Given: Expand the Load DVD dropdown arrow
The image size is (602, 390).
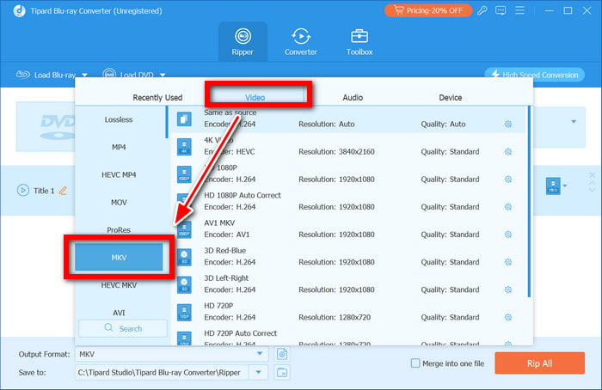Looking at the screenshot, I should tap(162, 75).
